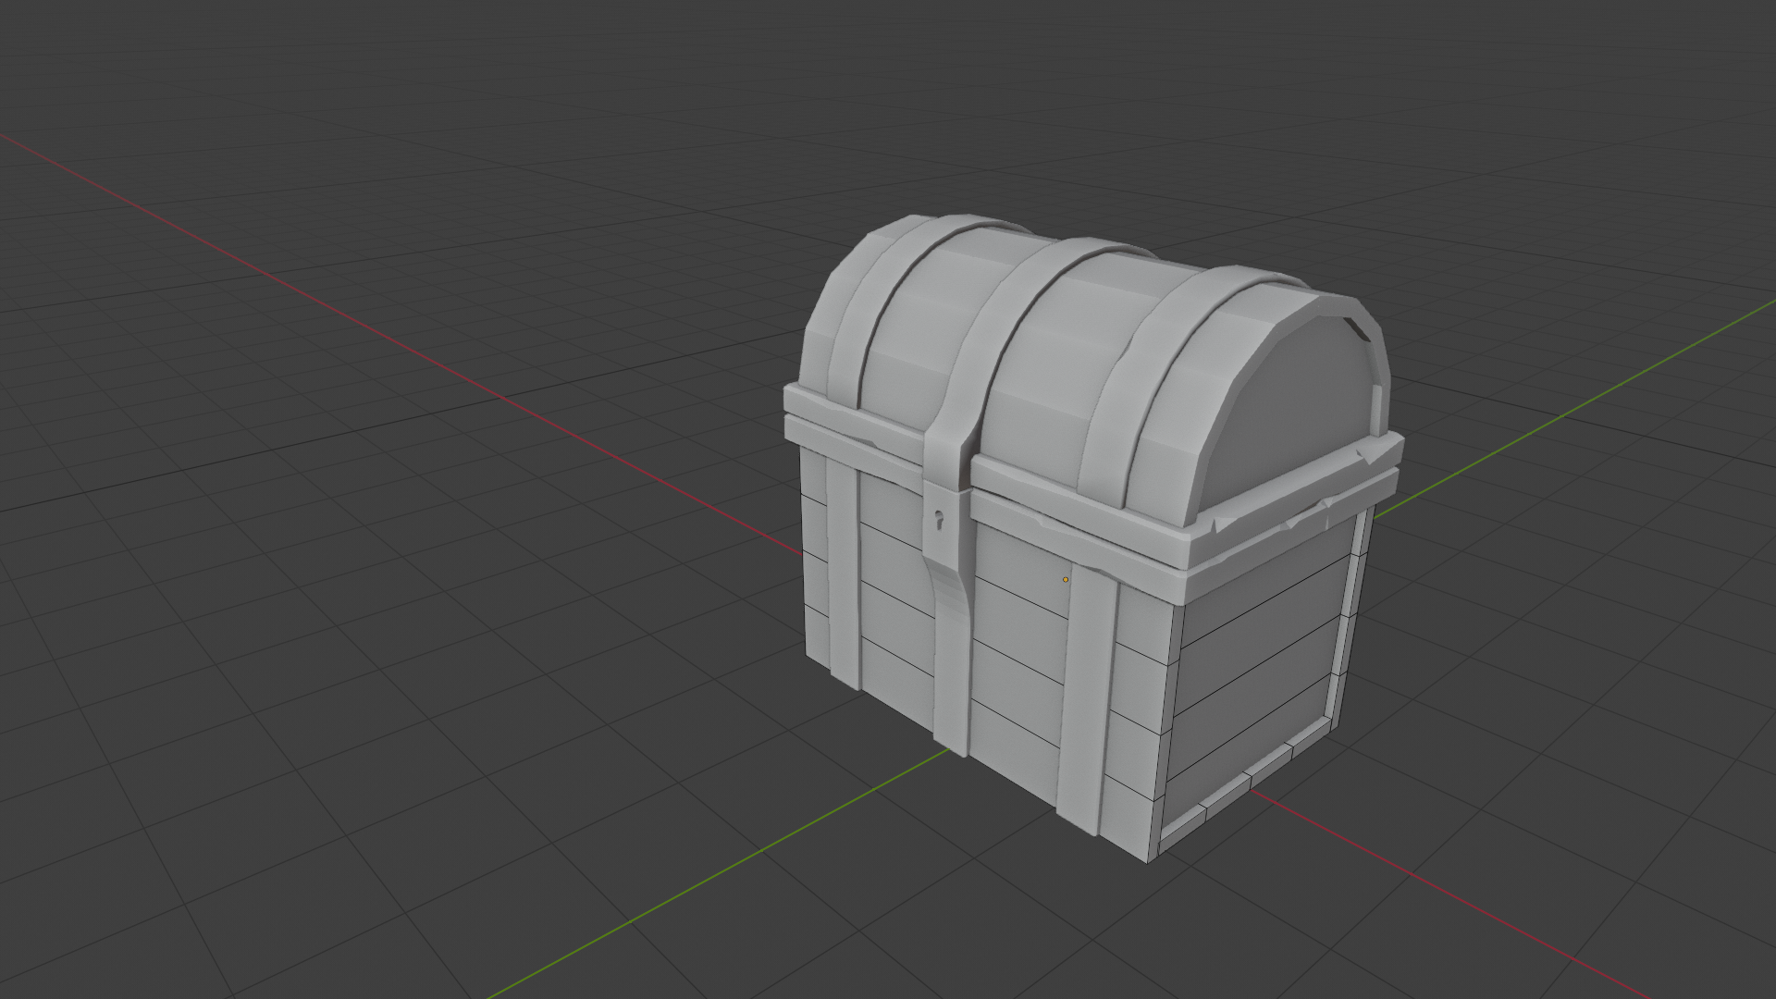Image resolution: width=1776 pixels, height=999 pixels.
Task: Click the green Y axis line below chest
Action: (740, 862)
